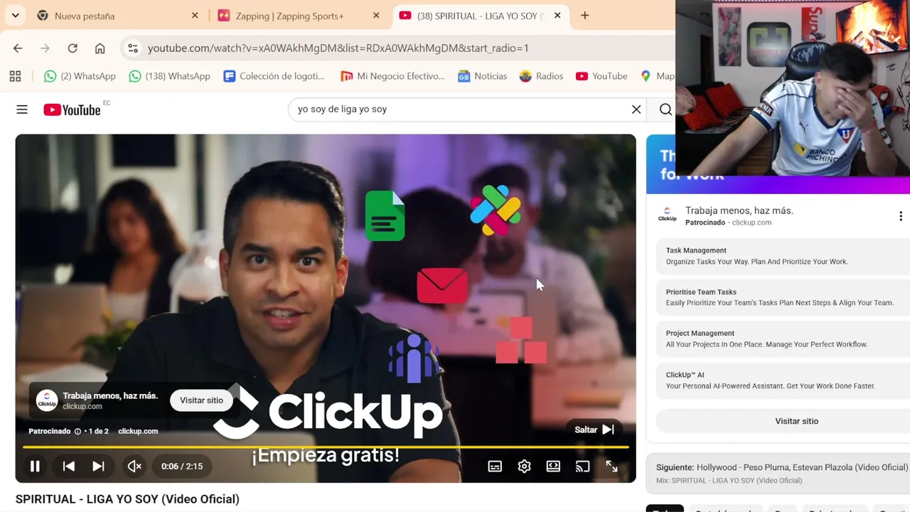Unmute the video player audio

coord(134,466)
